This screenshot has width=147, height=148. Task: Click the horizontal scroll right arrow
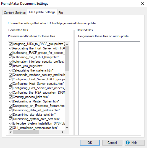[62, 132]
